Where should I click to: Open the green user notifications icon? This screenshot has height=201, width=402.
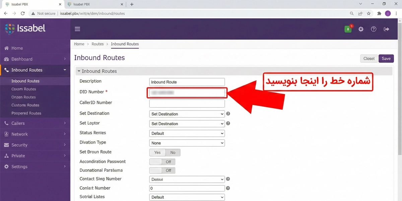348,29
